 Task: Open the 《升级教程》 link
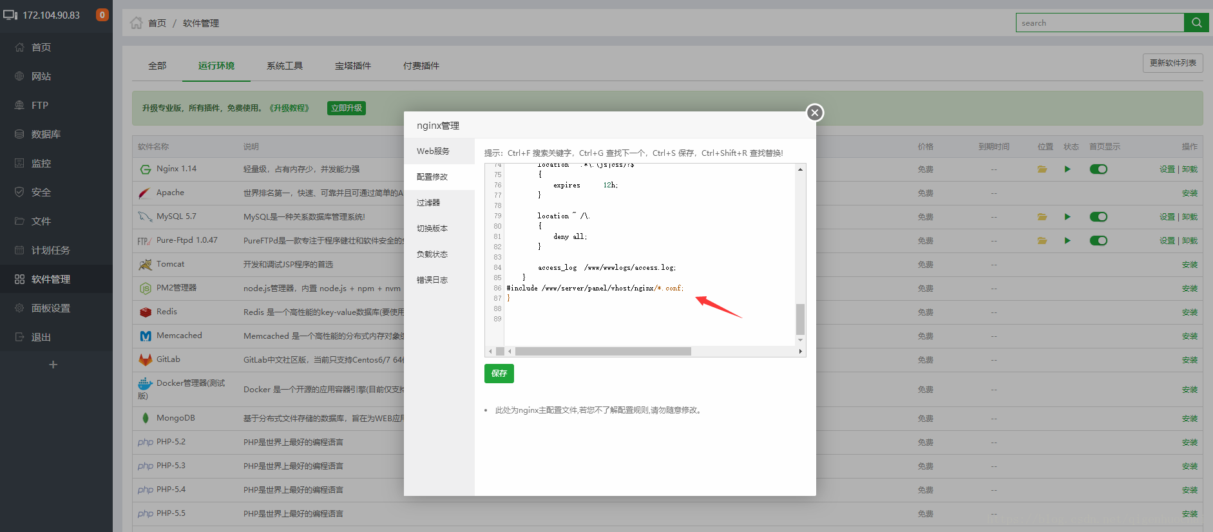click(289, 108)
